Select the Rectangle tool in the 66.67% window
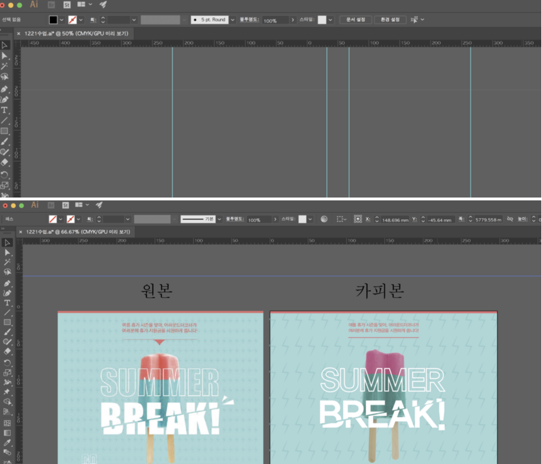Viewport: 542px width, 464px height. tap(7, 322)
